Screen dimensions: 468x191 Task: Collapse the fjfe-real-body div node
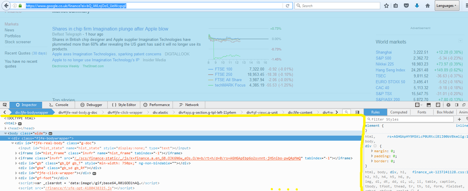(13, 143)
